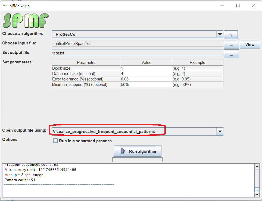This screenshot has width=262, height=201.
Task: Click the contextPrefixSpan.txt input file field
Action: [x=137, y=44]
